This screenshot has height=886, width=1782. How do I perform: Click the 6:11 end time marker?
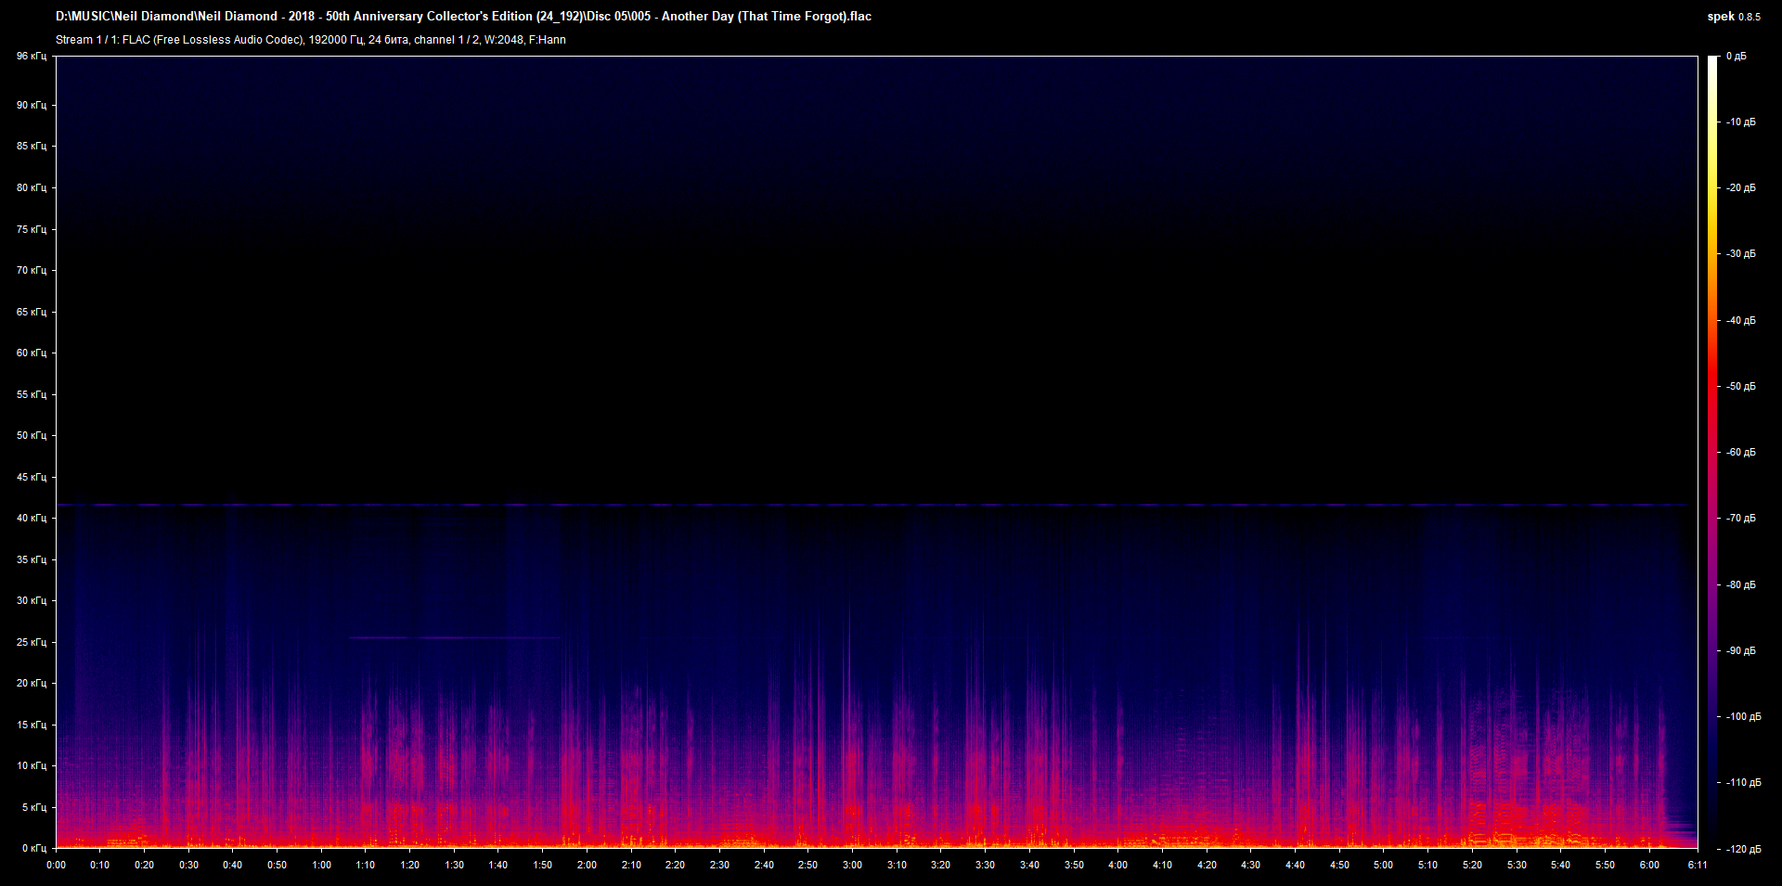pyautogui.click(x=1698, y=864)
